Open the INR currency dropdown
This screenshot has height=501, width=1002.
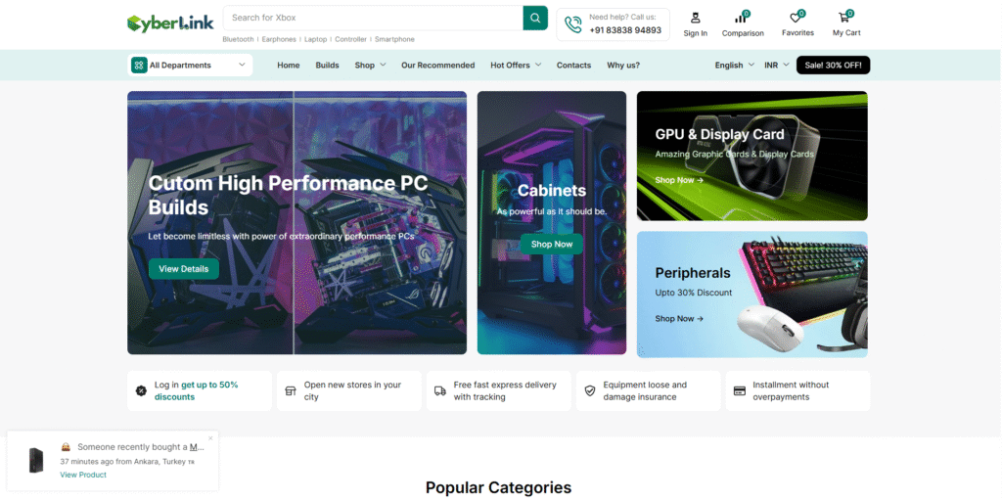777,66
